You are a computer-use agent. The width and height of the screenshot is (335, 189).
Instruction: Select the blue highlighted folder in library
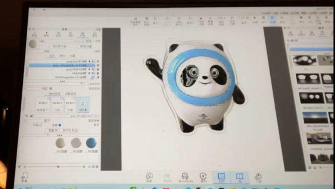coord(311,49)
